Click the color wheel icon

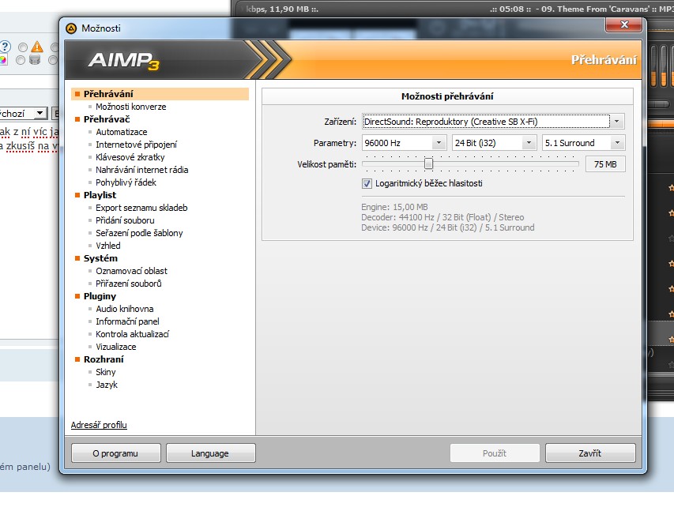[x=3, y=60]
